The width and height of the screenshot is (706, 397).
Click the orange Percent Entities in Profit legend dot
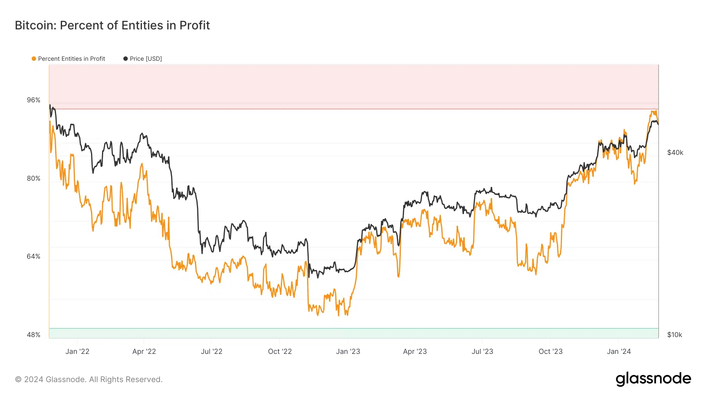(x=34, y=59)
